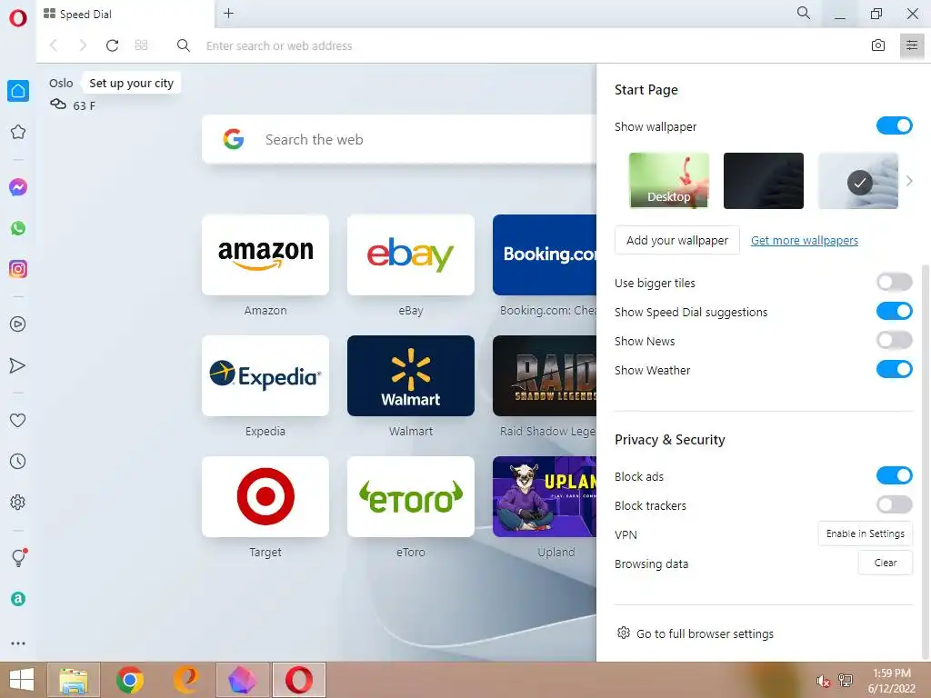Open Messenger in the sidebar

coord(18,187)
